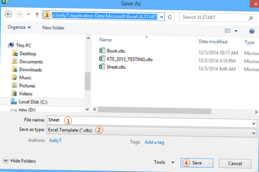Click the Cancel button
Image resolution: width=259 pixels, height=172 pixels.
235,164
